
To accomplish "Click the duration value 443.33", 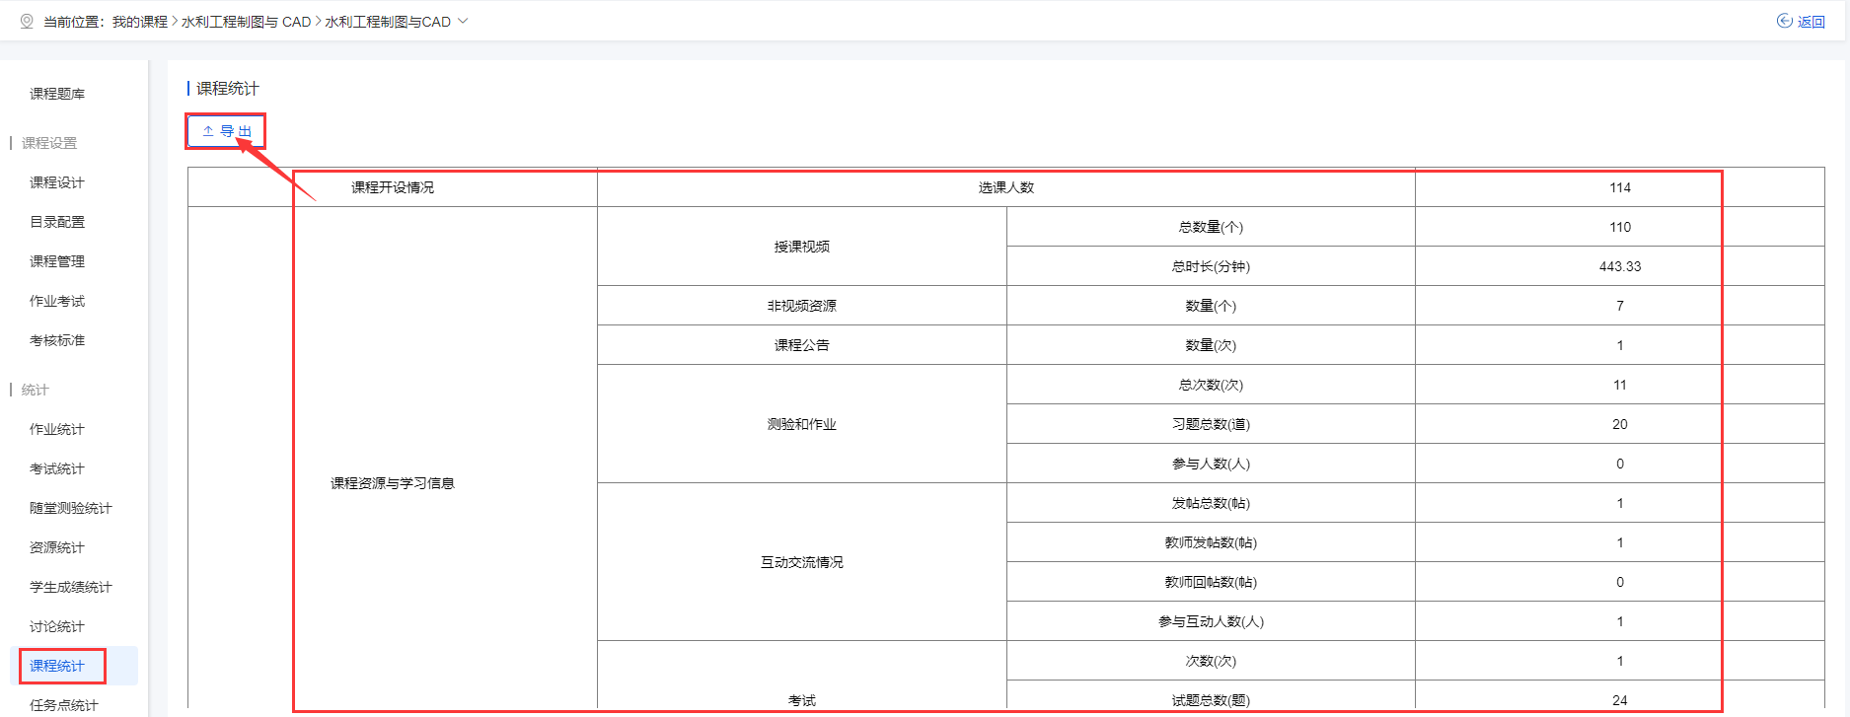I will [1620, 266].
